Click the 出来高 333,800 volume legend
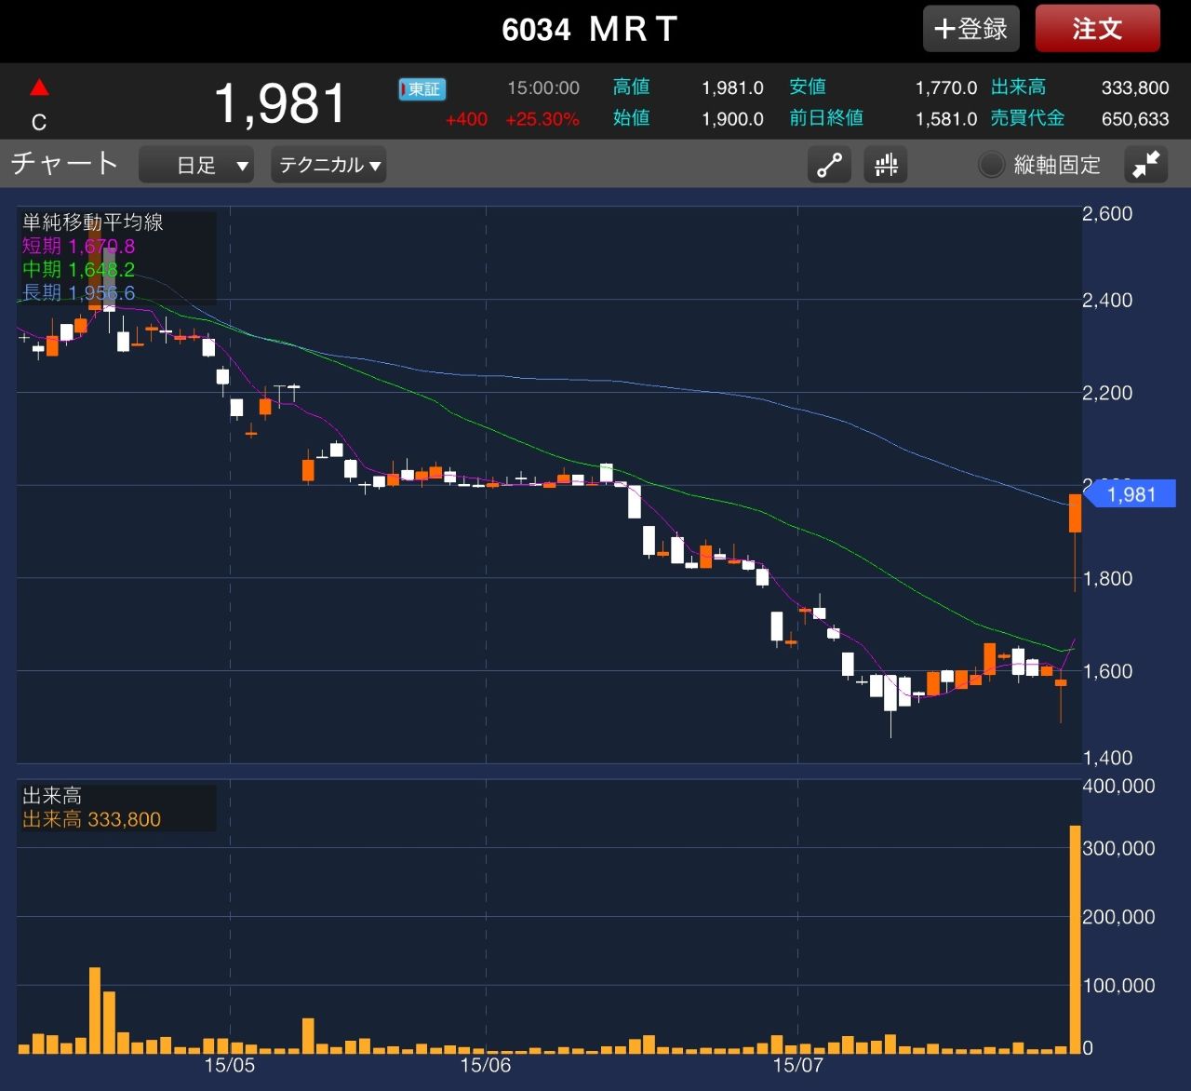The width and height of the screenshot is (1191, 1091). click(91, 819)
